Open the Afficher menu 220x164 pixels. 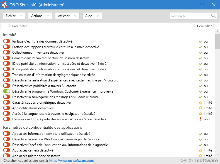point(67,16)
